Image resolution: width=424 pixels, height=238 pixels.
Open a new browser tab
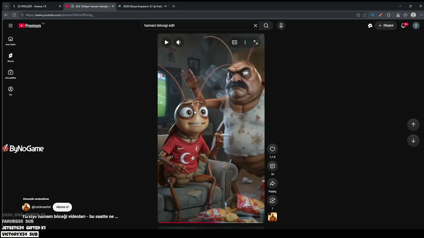(x=173, y=6)
